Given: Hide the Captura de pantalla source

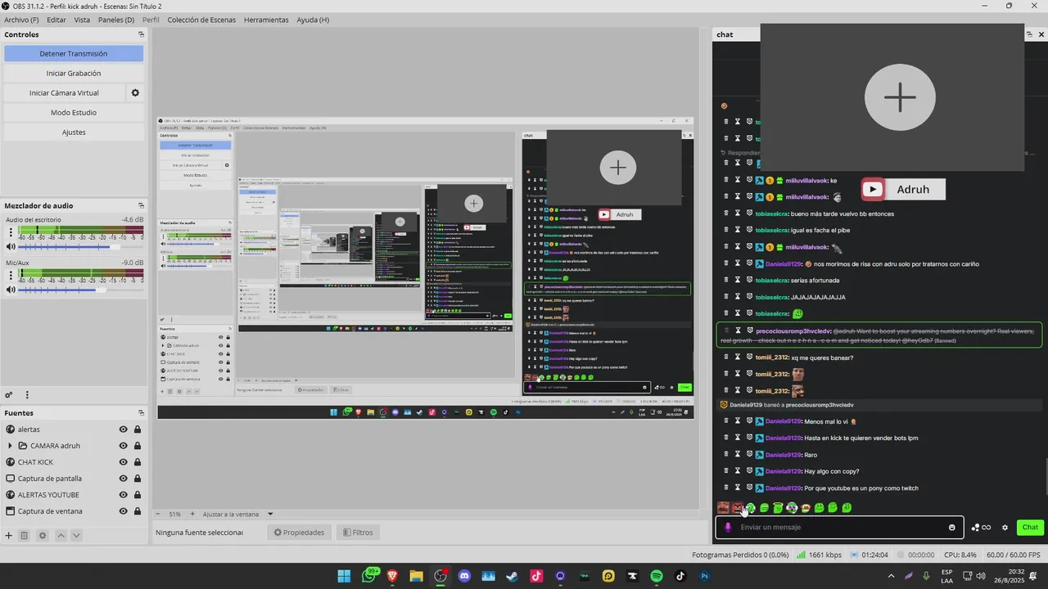Looking at the screenshot, I should click(x=123, y=479).
